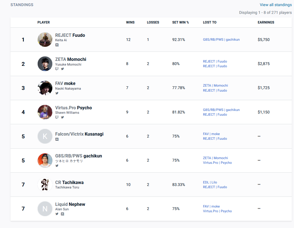Click the 92.31% set win value

[179, 40]
